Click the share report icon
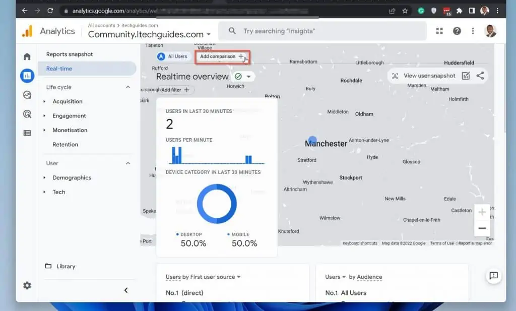The height and width of the screenshot is (311, 516). coord(480,76)
